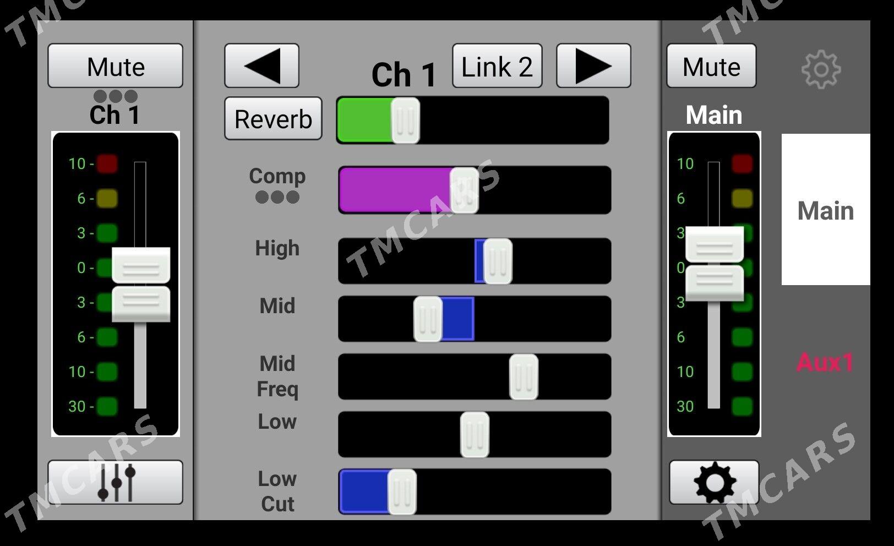Click the Low EQ slider handle

click(475, 434)
